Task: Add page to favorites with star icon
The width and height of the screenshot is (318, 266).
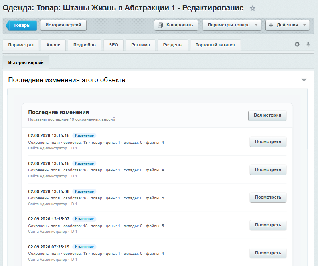Action: pyautogui.click(x=252, y=8)
